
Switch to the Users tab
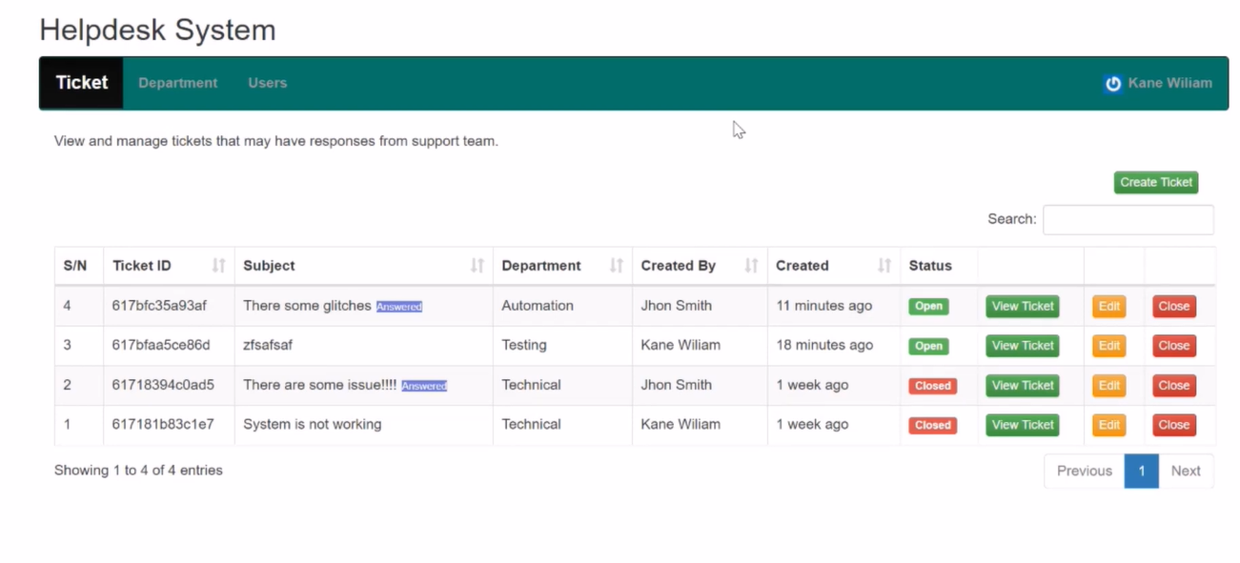[267, 83]
